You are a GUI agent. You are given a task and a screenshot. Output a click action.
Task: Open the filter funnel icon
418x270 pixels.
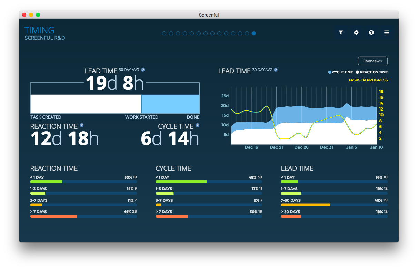(x=341, y=32)
